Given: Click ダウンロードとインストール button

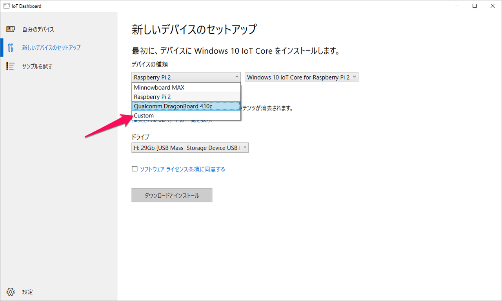Looking at the screenshot, I should tap(172, 195).
